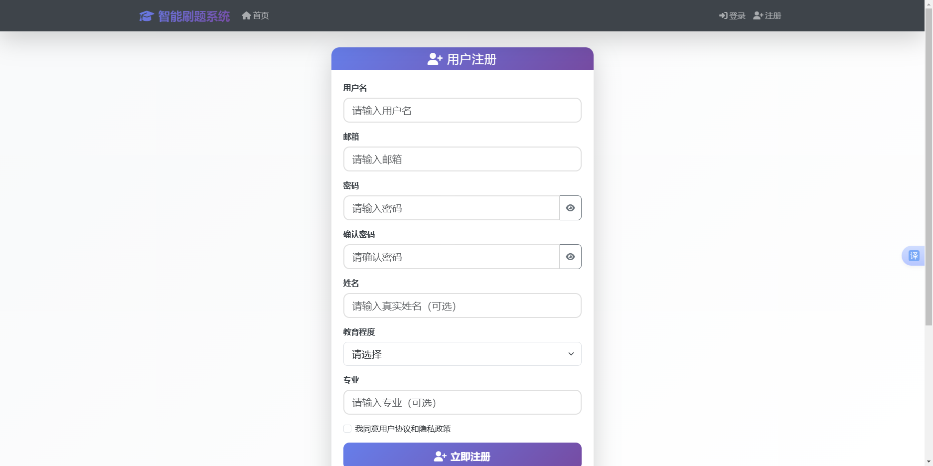
Task: Open the 登录 link in the navbar
Action: pos(732,15)
